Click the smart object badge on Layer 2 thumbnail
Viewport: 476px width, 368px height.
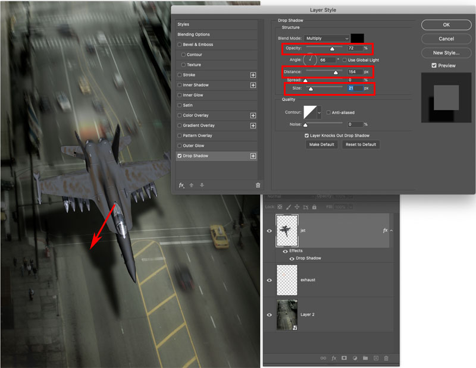[x=295, y=328]
